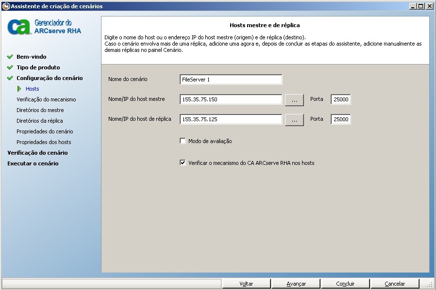Viewport: 436px width, 290px height.
Task: Click the Hosts mestre e de réplica heading
Action: pyautogui.click(x=265, y=25)
